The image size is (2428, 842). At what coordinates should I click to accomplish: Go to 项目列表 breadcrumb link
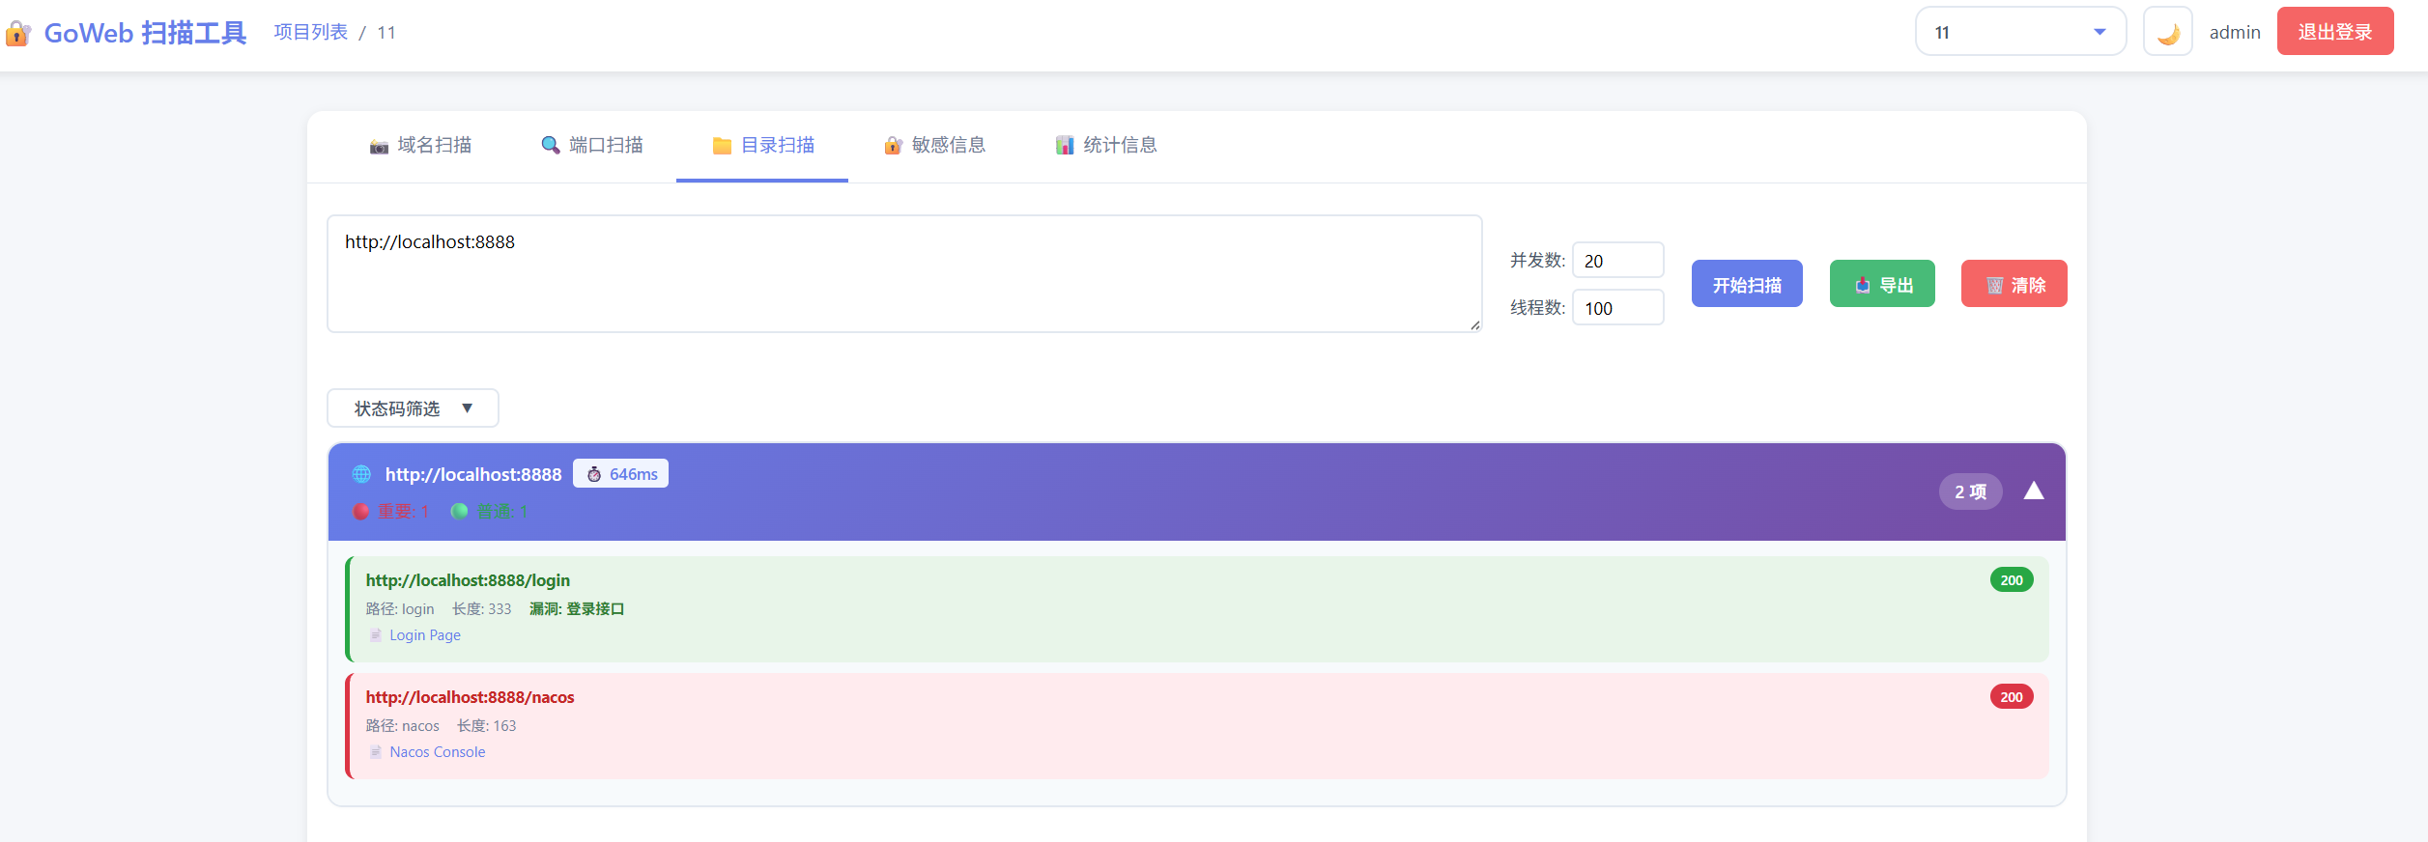[x=310, y=33]
